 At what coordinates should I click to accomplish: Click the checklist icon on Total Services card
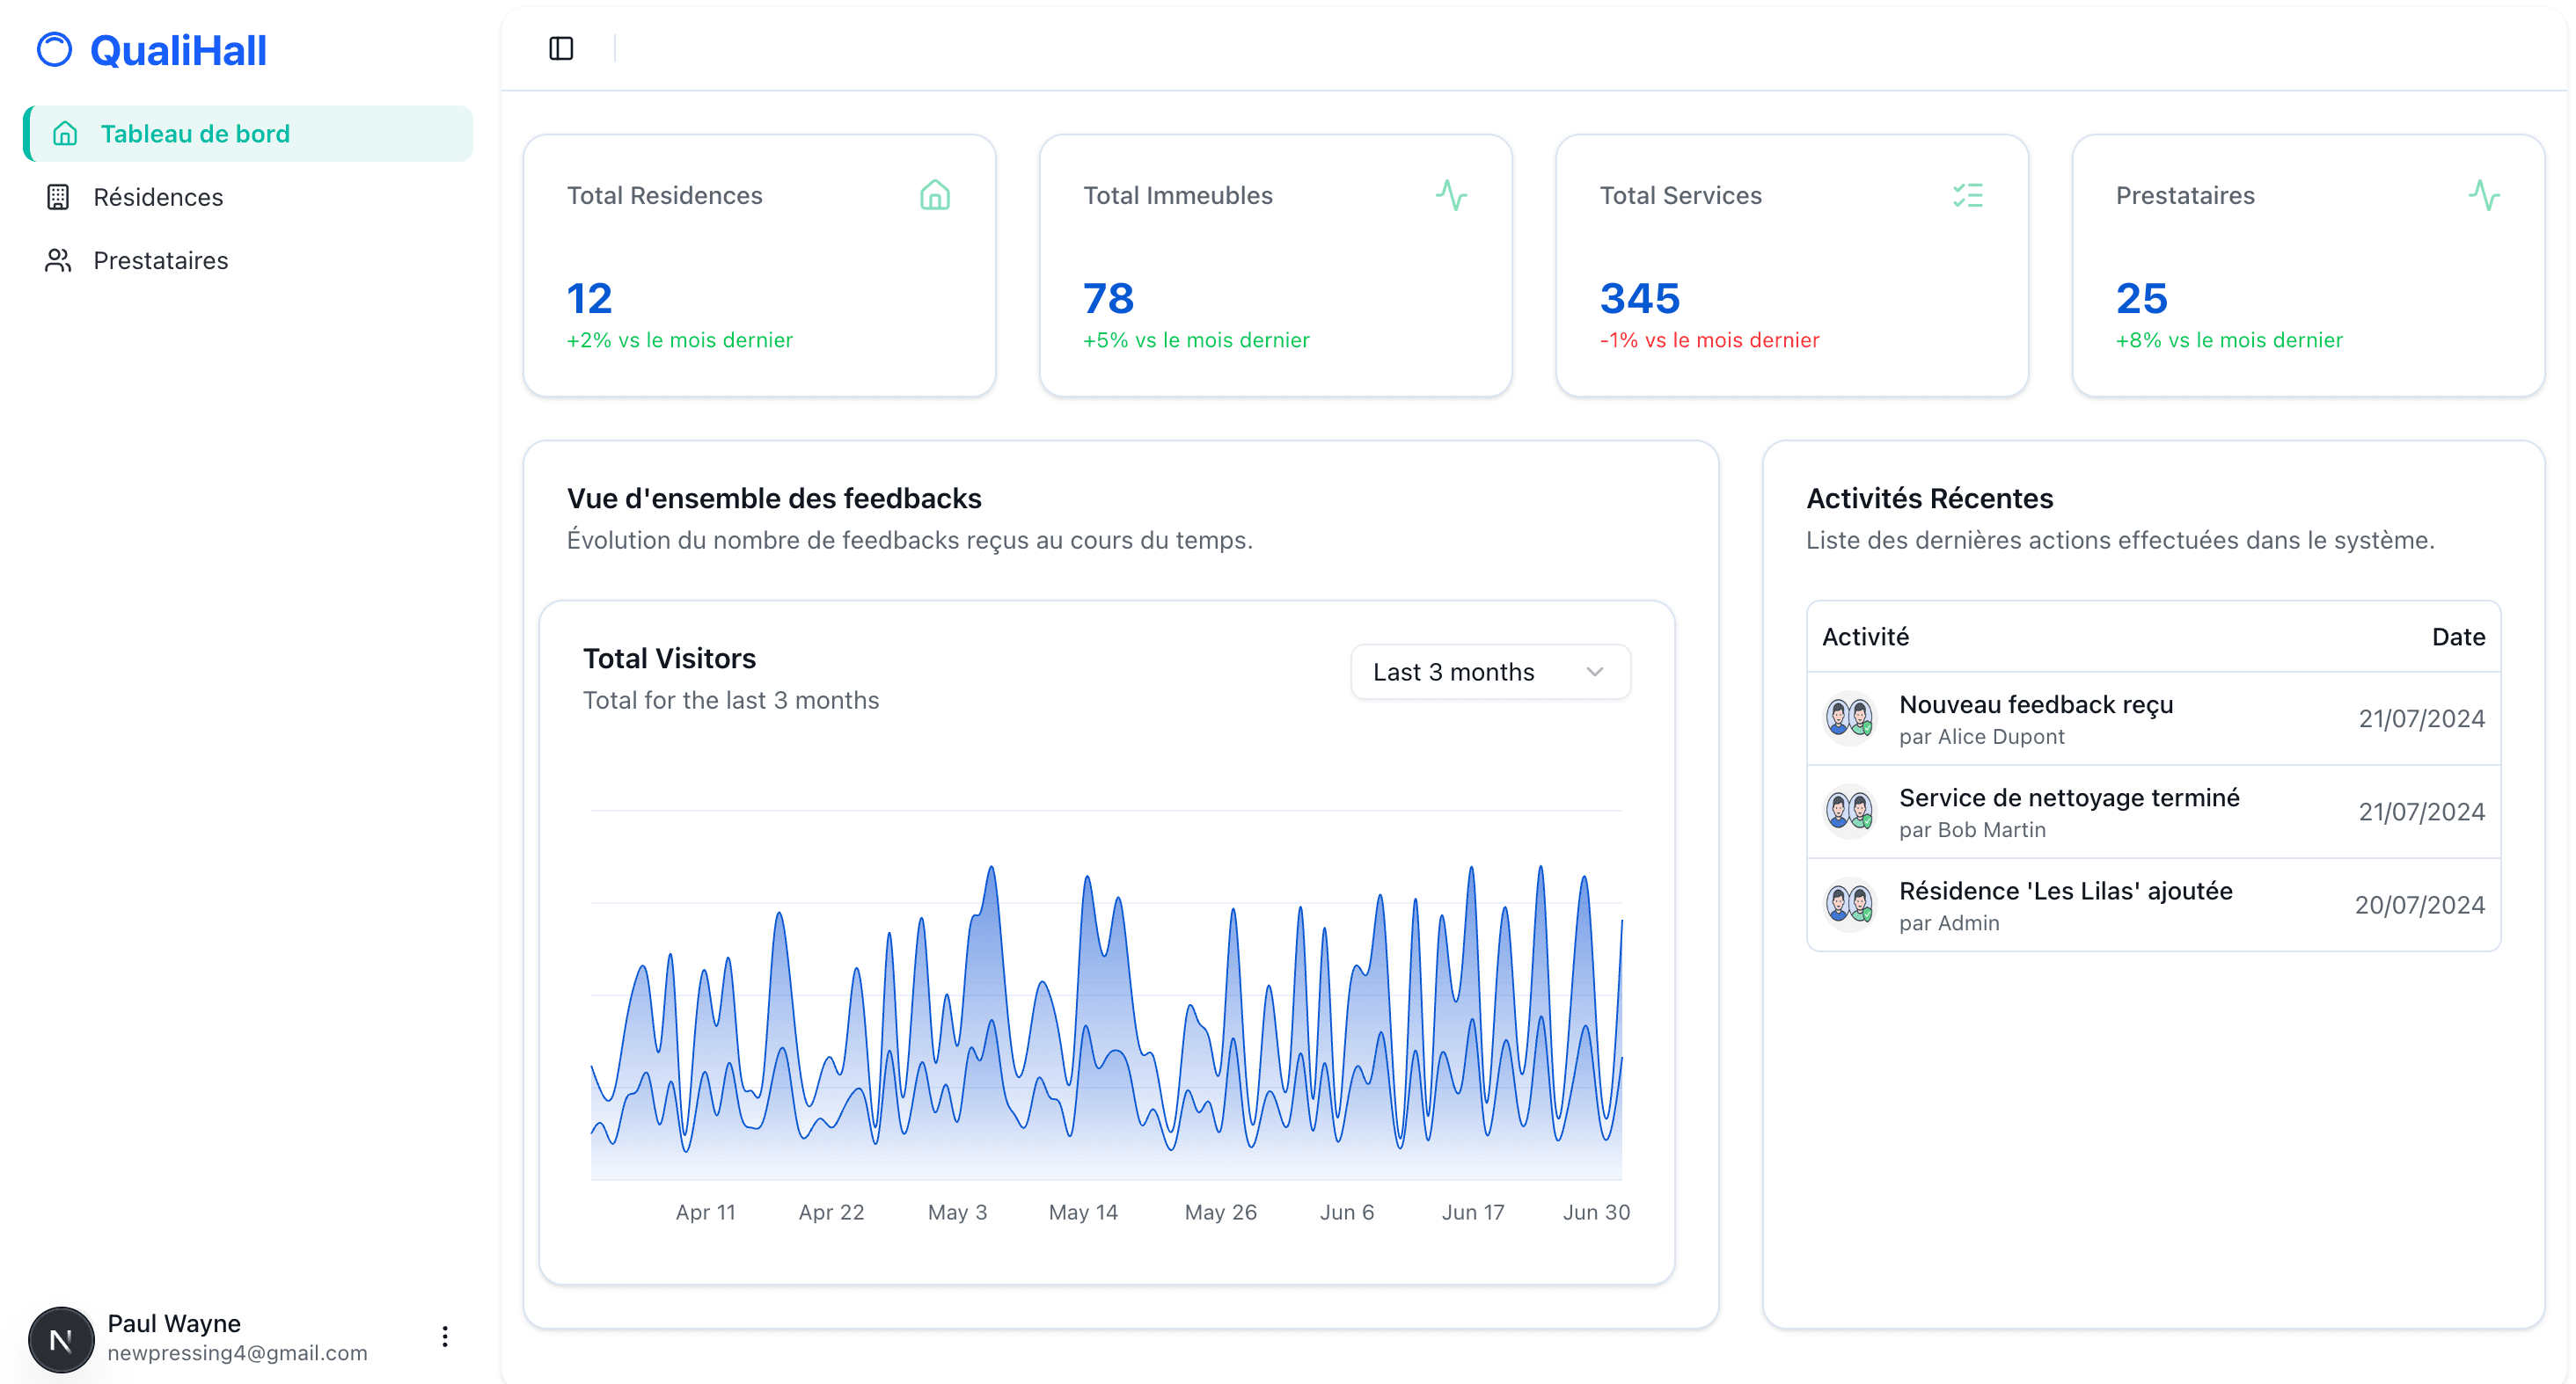[x=1970, y=196]
